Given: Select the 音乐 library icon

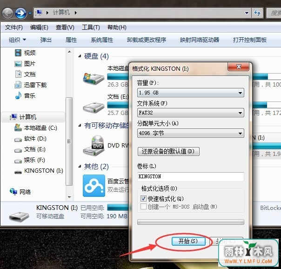Looking at the screenshot, I should tap(18, 95).
